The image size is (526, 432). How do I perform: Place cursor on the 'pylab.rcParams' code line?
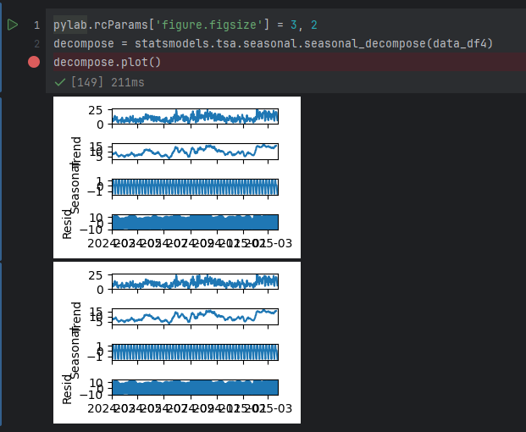pos(185,25)
